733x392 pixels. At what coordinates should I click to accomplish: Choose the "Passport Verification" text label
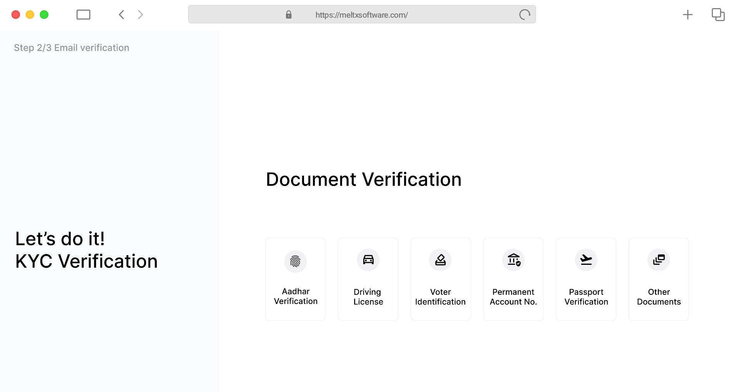click(x=586, y=297)
